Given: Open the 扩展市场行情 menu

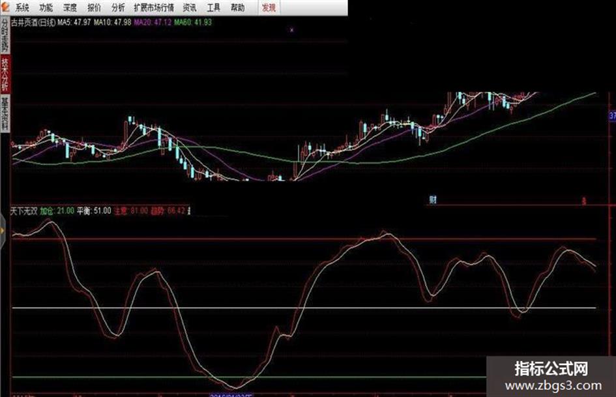Looking at the screenshot, I should [154, 7].
